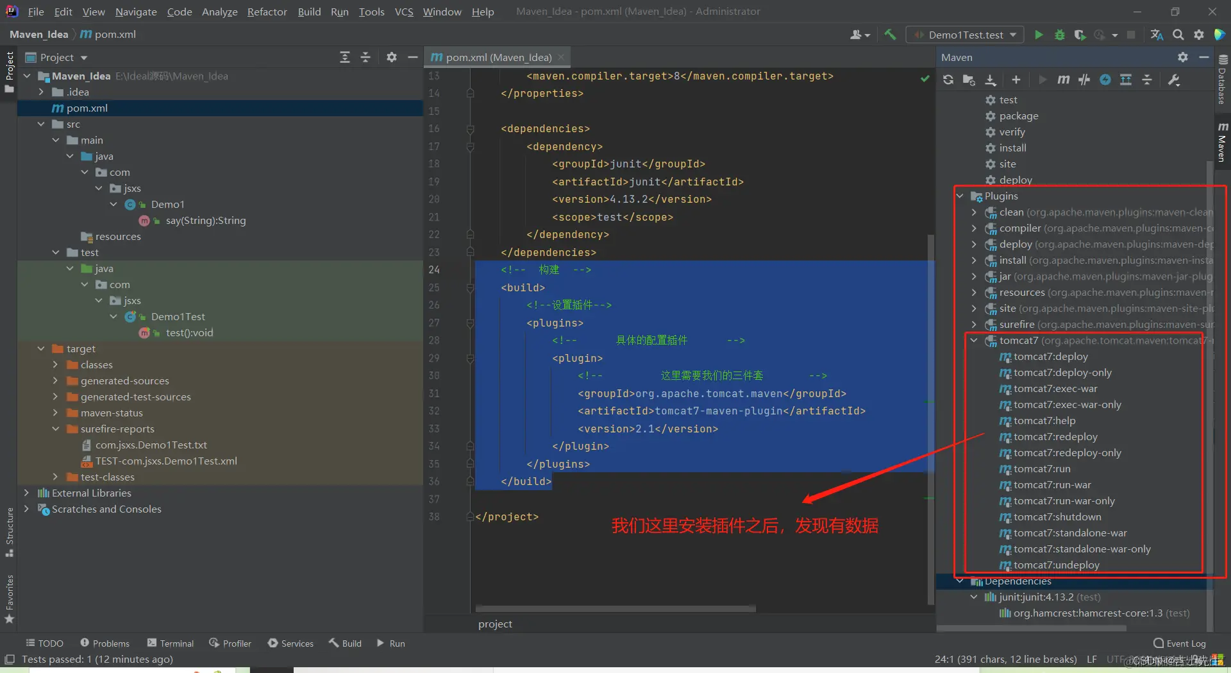Click the green inspection checkmark in editor

925,78
